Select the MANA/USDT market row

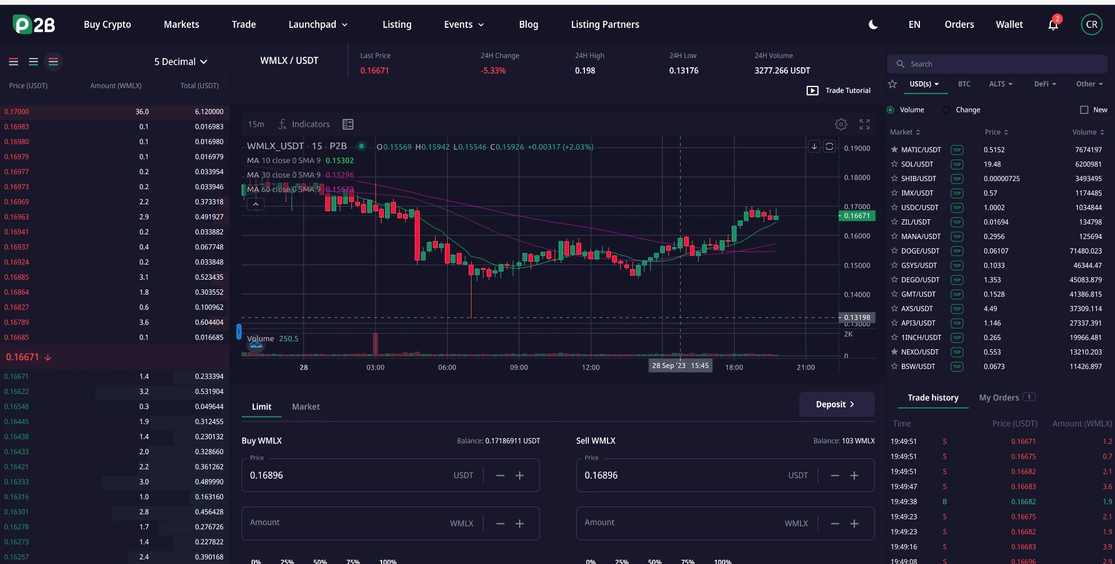coord(997,237)
